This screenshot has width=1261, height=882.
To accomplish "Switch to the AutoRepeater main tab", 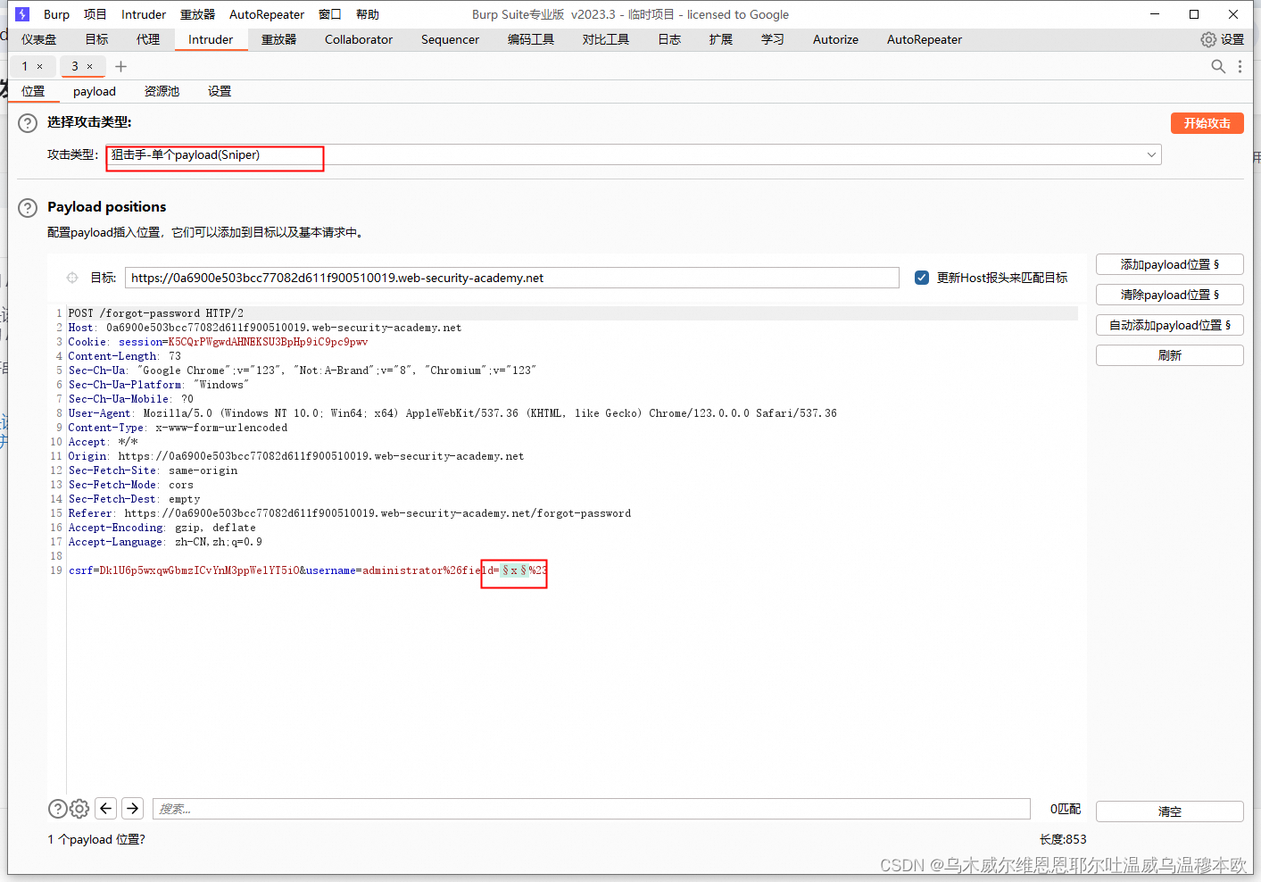I will click(x=925, y=39).
